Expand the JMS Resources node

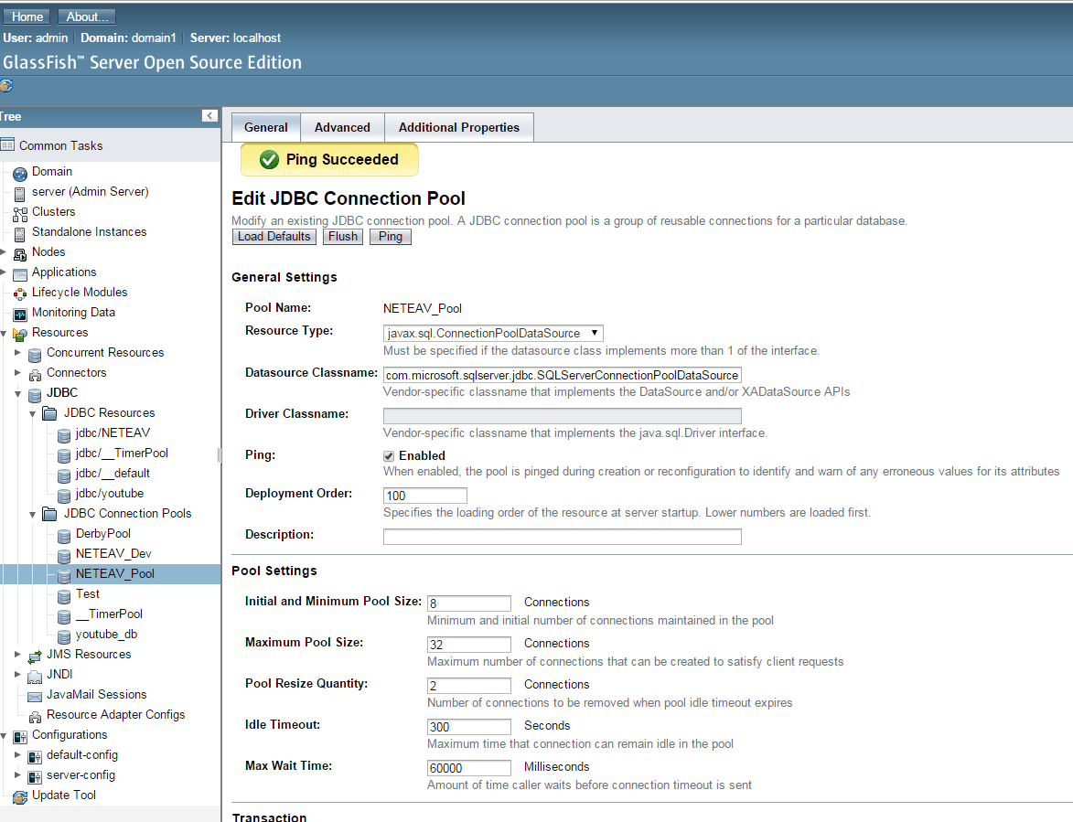(17, 654)
